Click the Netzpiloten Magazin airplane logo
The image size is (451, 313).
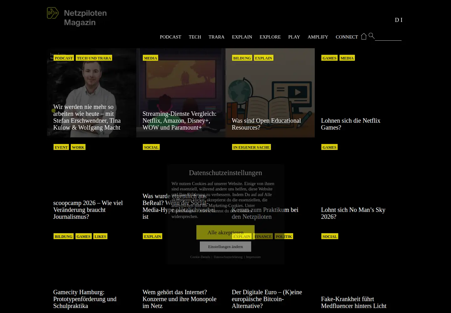click(77, 17)
